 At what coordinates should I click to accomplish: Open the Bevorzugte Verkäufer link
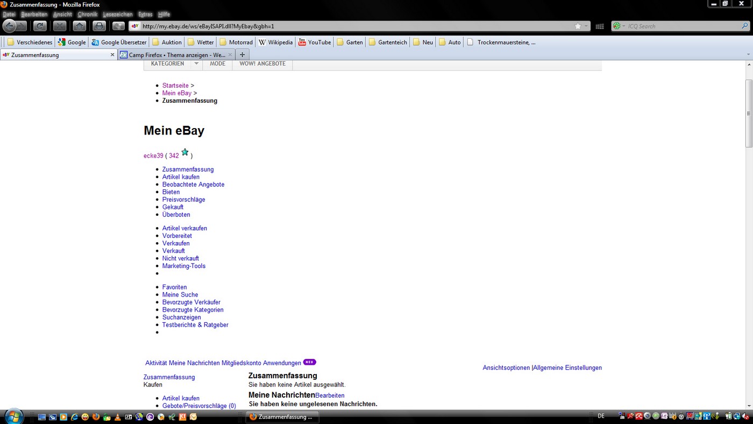pos(191,302)
